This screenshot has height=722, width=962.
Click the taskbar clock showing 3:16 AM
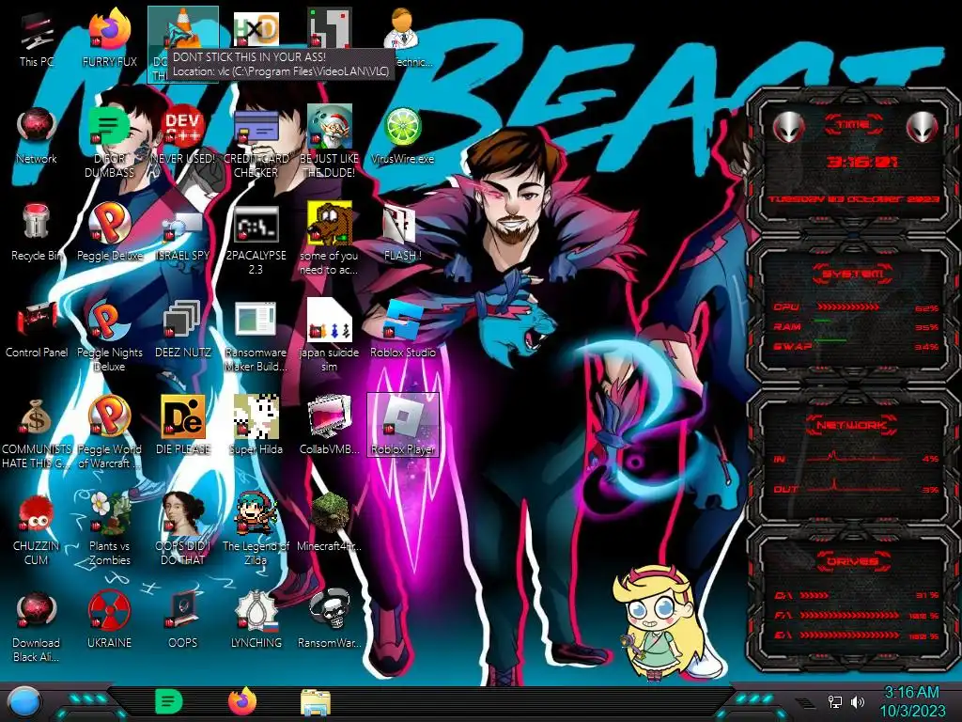click(x=912, y=701)
